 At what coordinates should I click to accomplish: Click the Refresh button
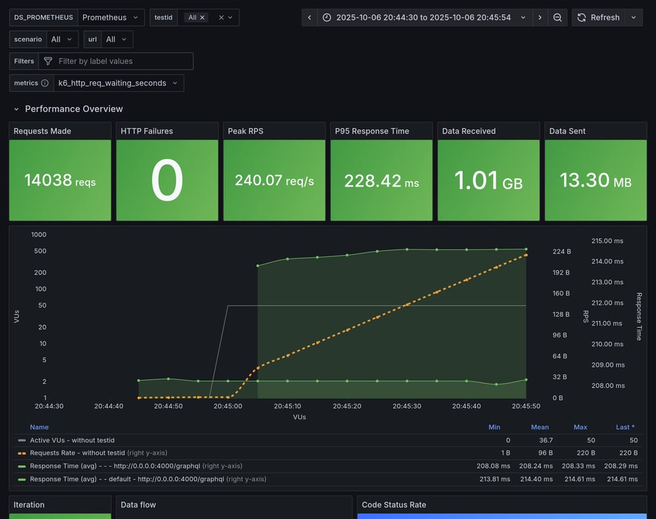[x=598, y=18]
